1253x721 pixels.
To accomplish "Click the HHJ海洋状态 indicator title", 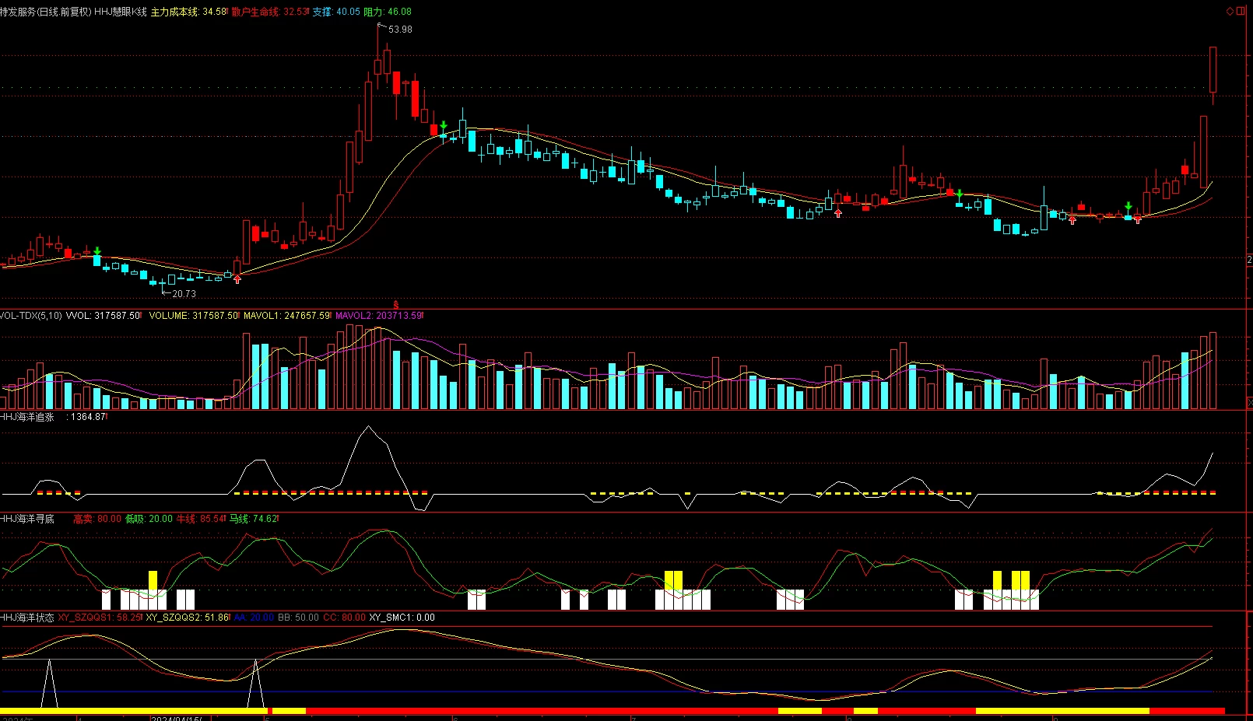I will 27,618.
